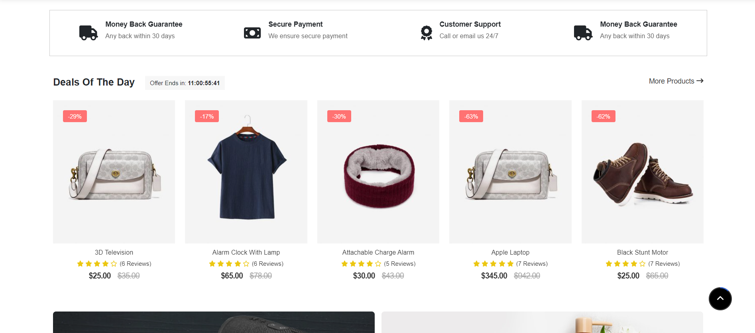Image resolution: width=755 pixels, height=333 pixels.
Task: Open the 3D Television product title
Action: [114, 252]
